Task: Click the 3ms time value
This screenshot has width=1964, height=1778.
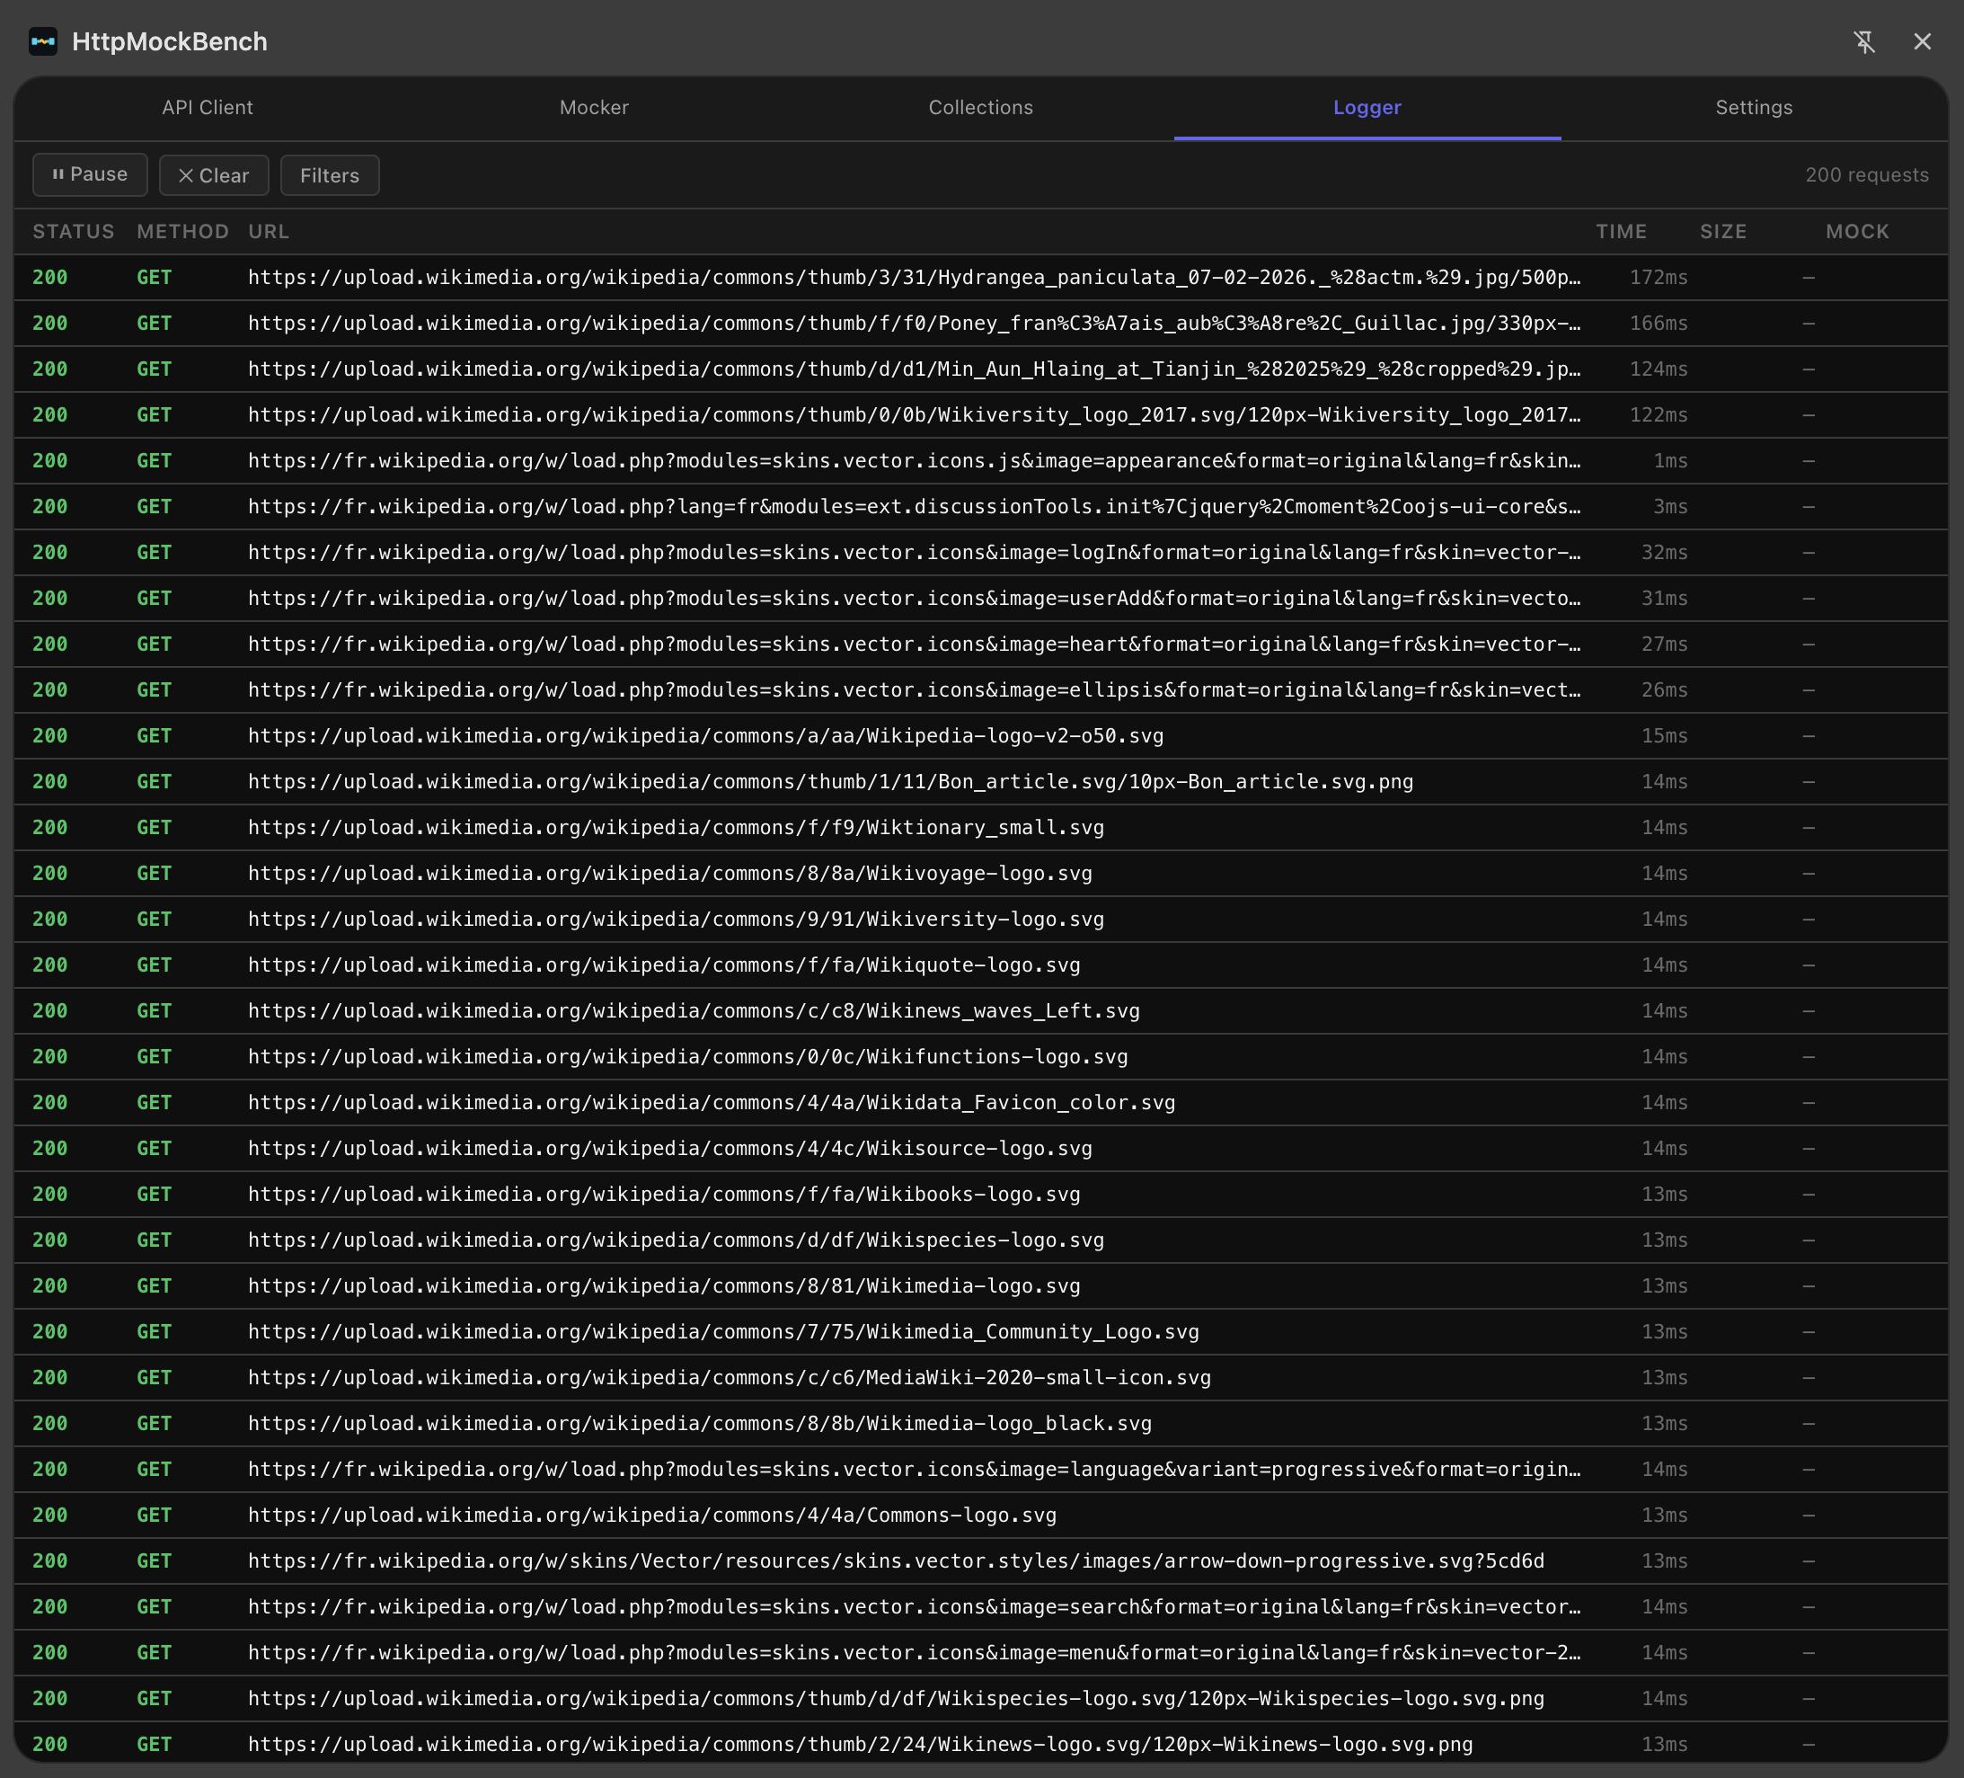Action: [1670, 507]
